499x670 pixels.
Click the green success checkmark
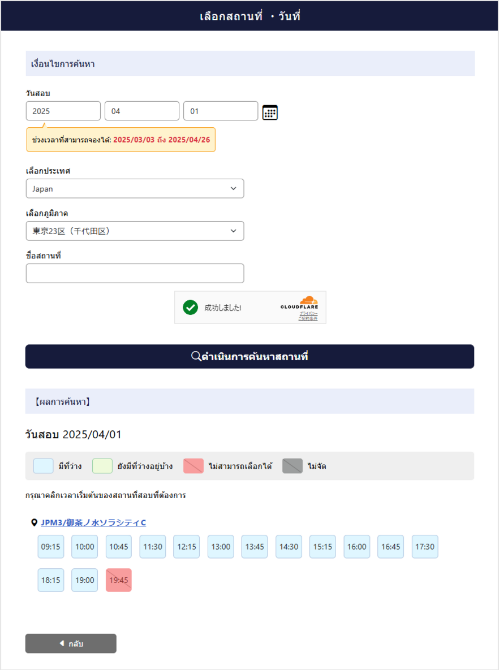pos(190,307)
